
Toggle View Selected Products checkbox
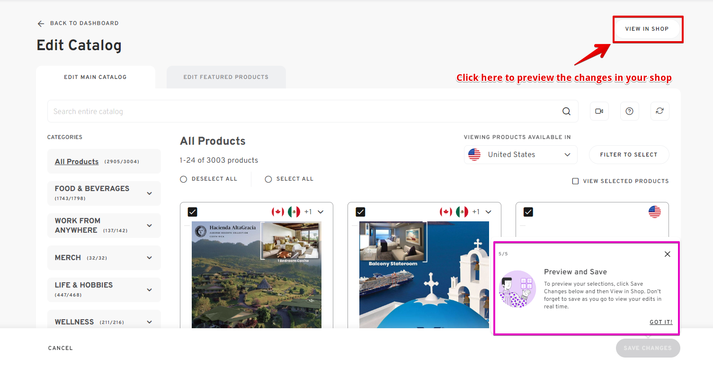tap(575, 181)
